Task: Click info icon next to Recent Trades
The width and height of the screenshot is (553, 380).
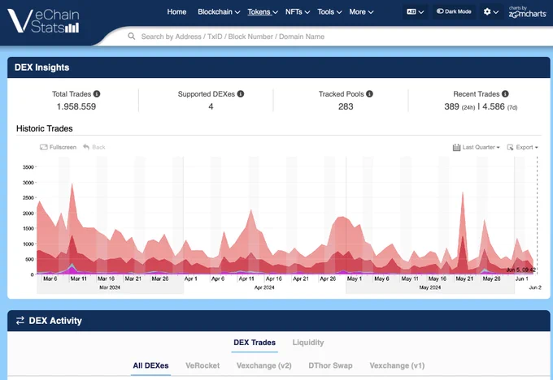Action: coord(505,94)
